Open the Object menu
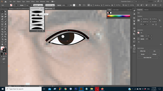The height and width of the screenshot is (91, 163). pos(19,2)
